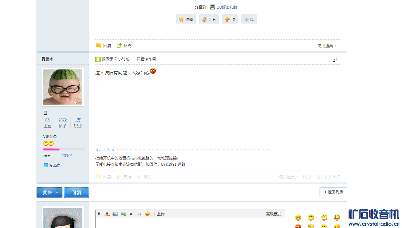402x228 pixels.
Task: Click yellow star icon on 收藏
Action: (181, 19)
